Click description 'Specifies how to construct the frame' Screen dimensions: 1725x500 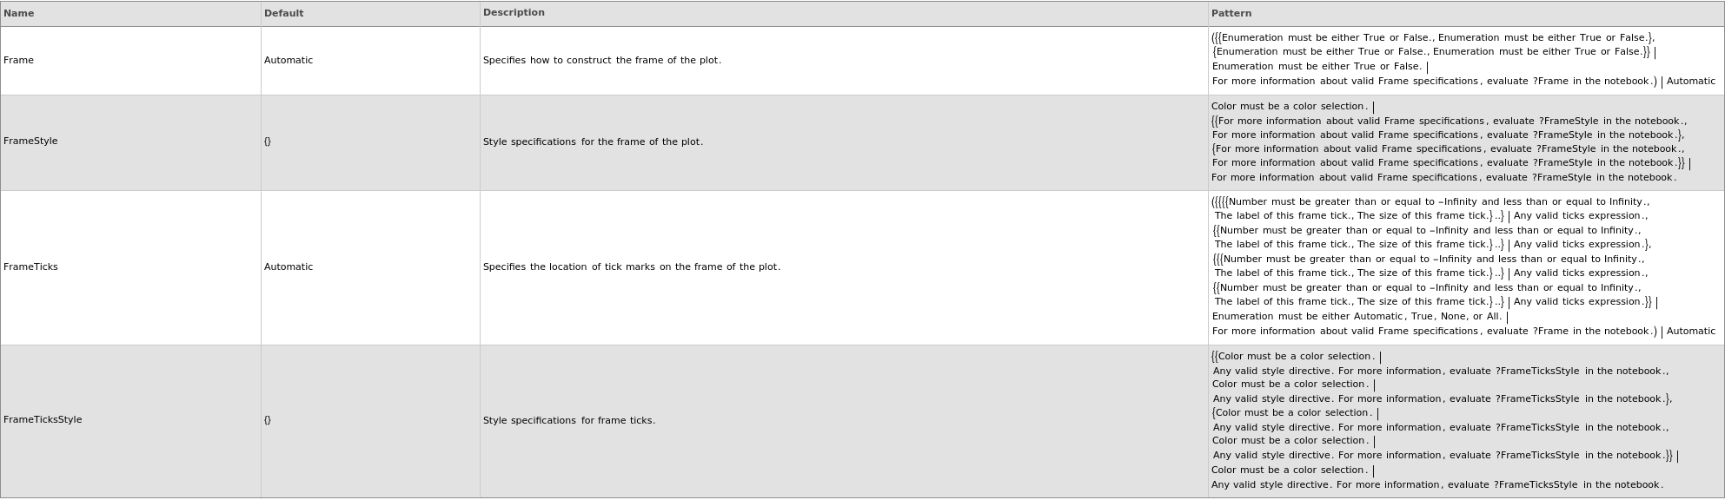[x=602, y=61]
